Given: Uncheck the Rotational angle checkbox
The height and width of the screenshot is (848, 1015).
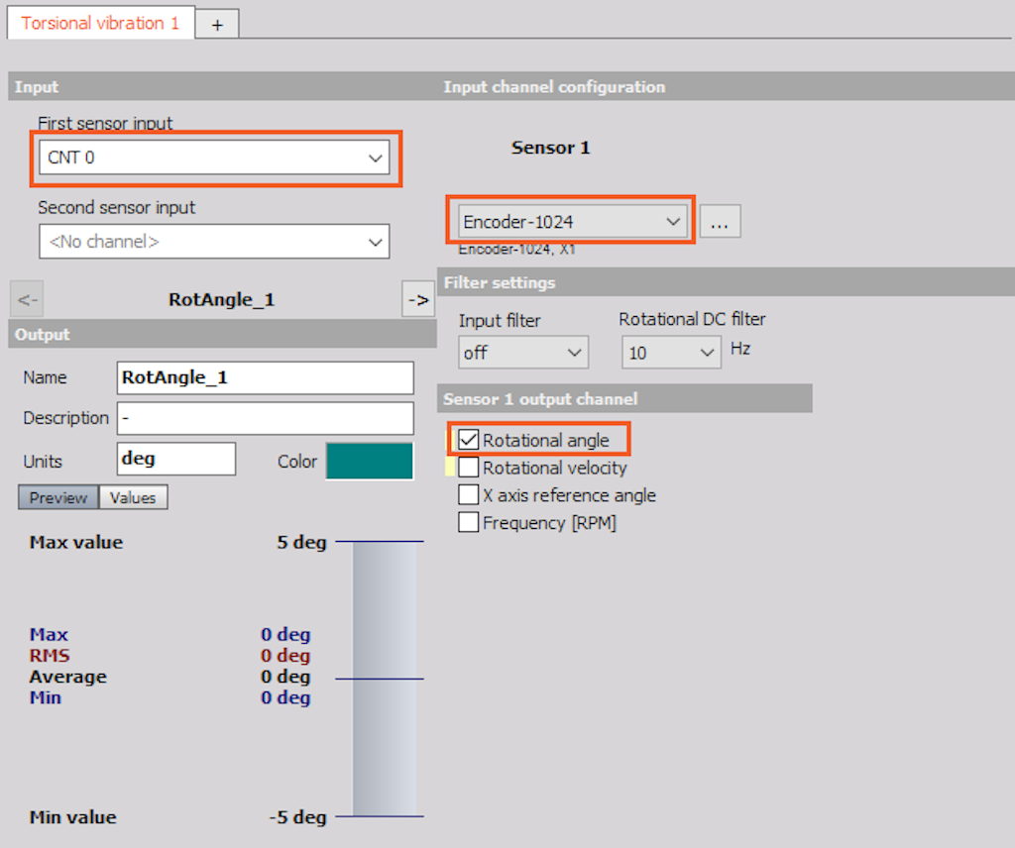Looking at the screenshot, I should click(x=468, y=440).
